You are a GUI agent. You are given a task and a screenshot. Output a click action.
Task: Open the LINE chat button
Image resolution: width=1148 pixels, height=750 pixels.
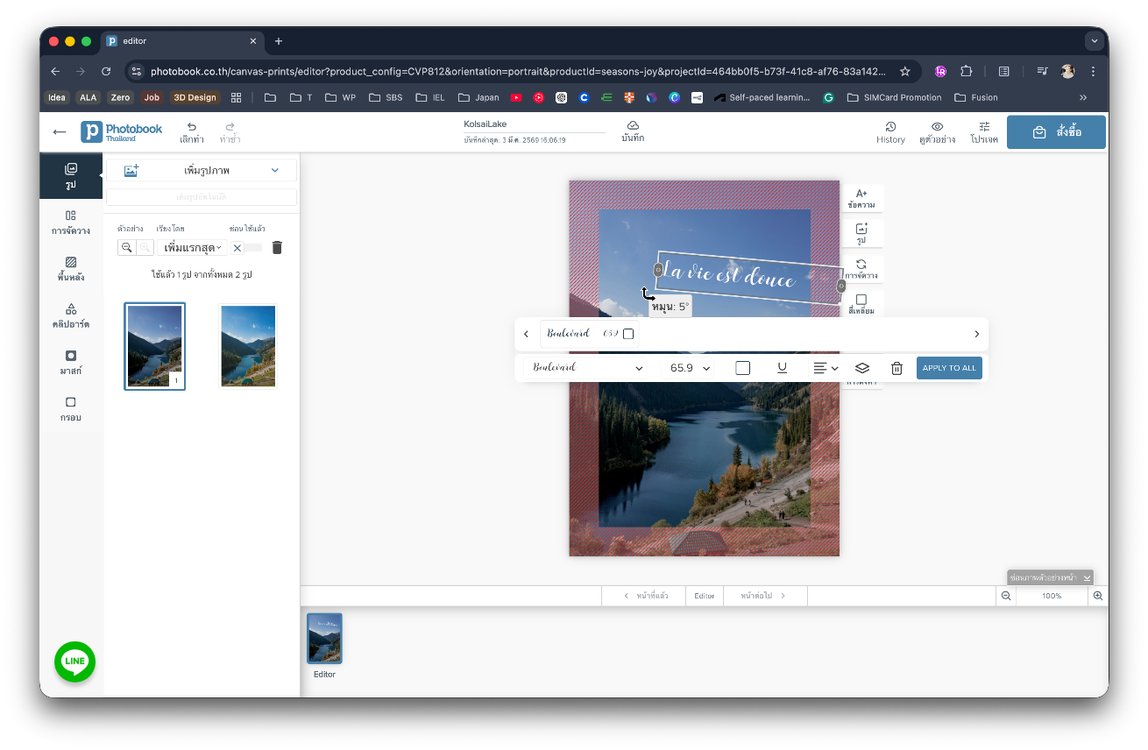[x=74, y=662]
